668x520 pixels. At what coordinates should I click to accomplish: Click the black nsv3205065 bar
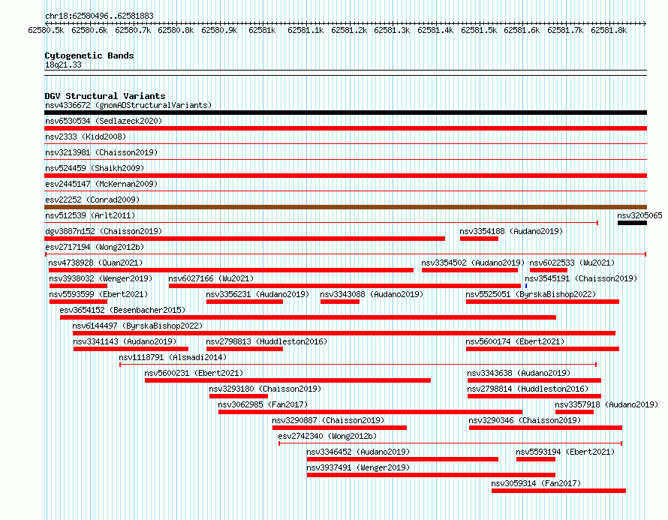click(632, 223)
